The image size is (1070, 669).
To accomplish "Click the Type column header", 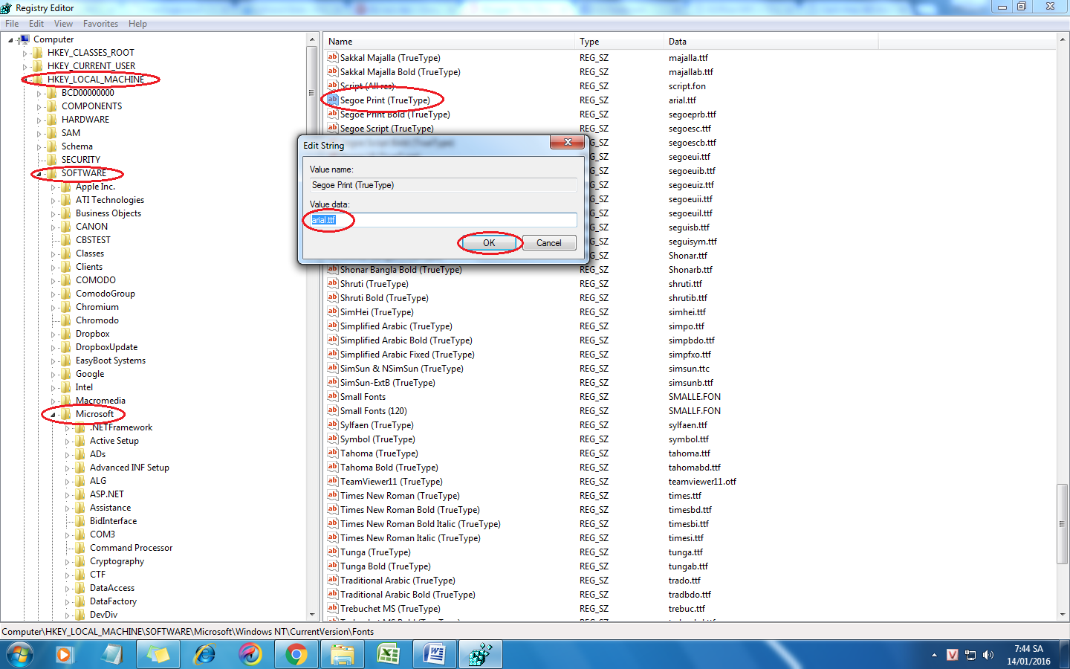I will (620, 42).
